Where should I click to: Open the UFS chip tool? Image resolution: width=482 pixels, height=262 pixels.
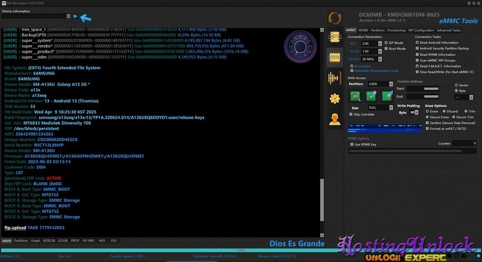pyautogui.click(x=335, y=37)
